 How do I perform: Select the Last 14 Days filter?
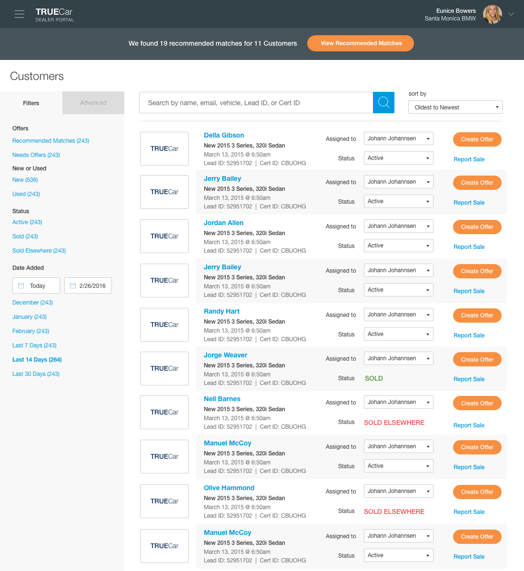(x=37, y=359)
